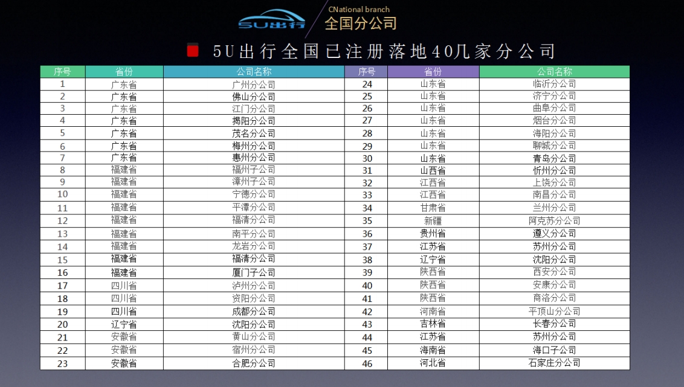
Task: Click the 黄山分公司 cell
Action: coord(254,337)
